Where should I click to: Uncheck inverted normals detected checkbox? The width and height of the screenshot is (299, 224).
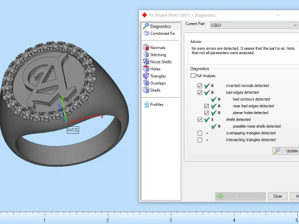pos(200,85)
